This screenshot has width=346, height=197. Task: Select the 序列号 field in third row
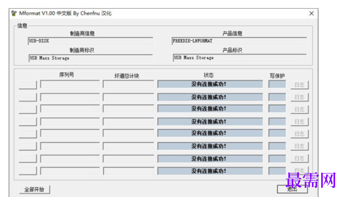[70, 109]
